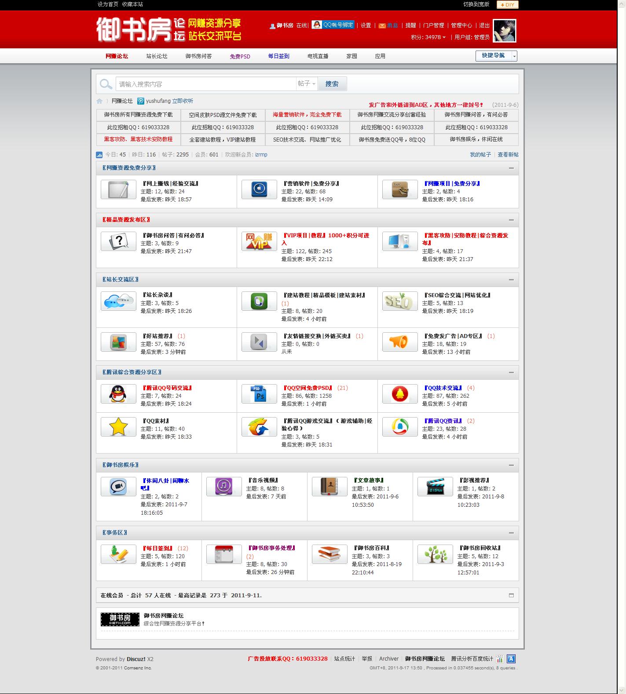Click the QQ技术交流 bell icon
The height and width of the screenshot is (694, 626).
(x=400, y=394)
